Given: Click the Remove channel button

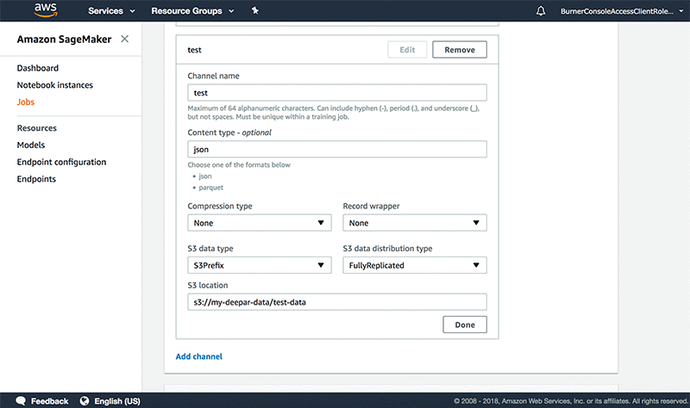Looking at the screenshot, I should (x=460, y=50).
